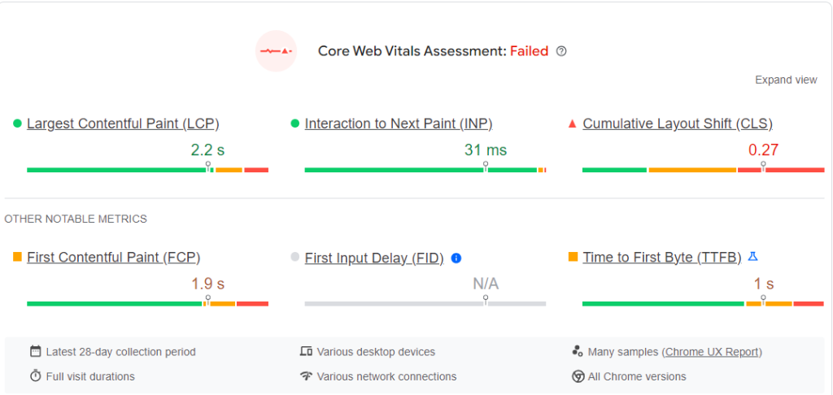Click the First Input Delay info icon

(x=456, y=258)
